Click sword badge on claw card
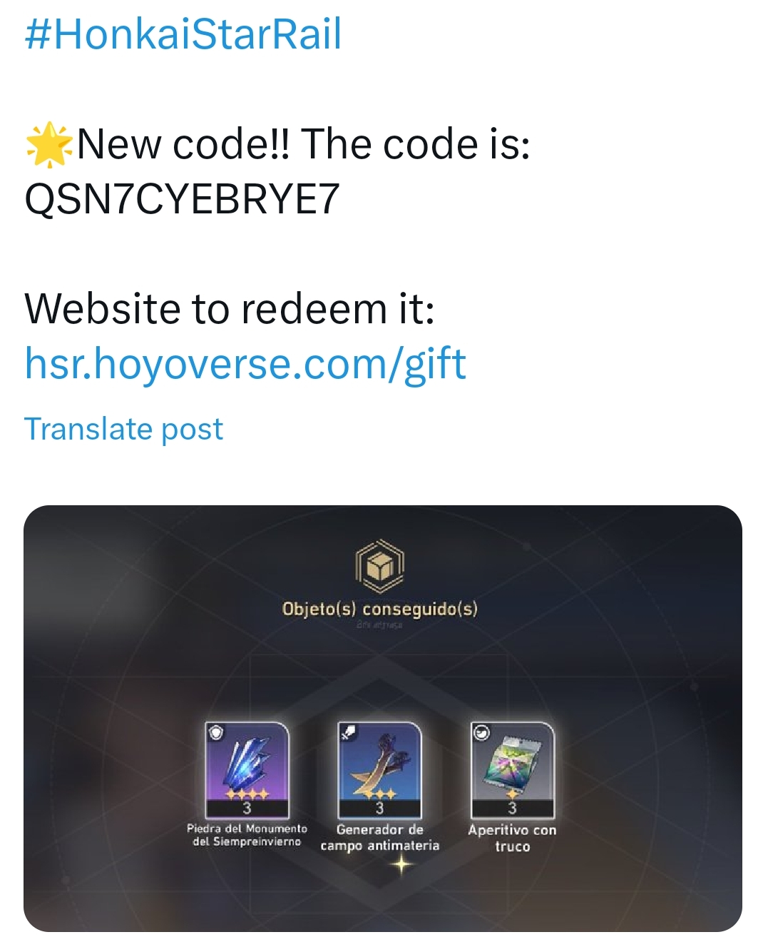 349,732
